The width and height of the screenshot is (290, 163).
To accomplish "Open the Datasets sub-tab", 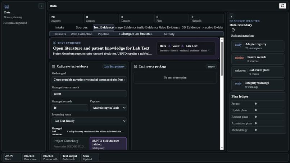I will click(x=60, y=34).
